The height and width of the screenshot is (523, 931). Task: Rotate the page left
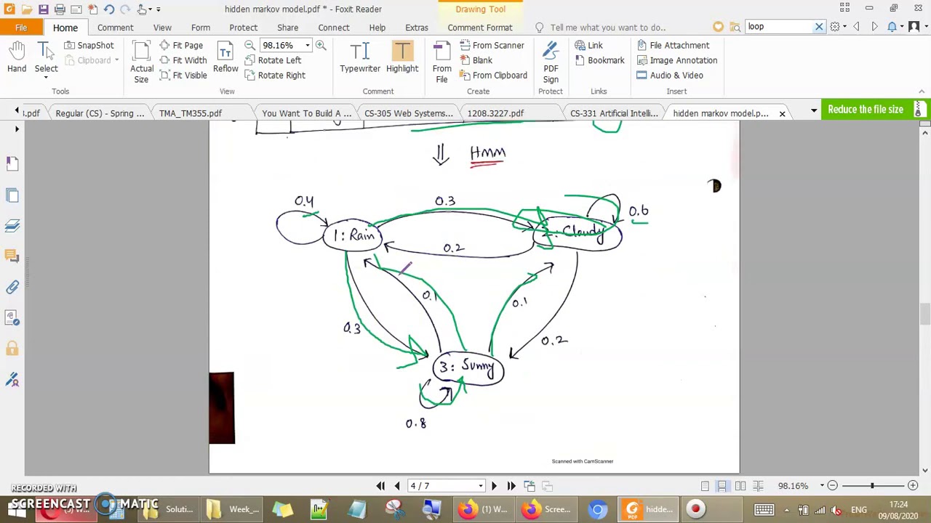[x=273, y=60]
